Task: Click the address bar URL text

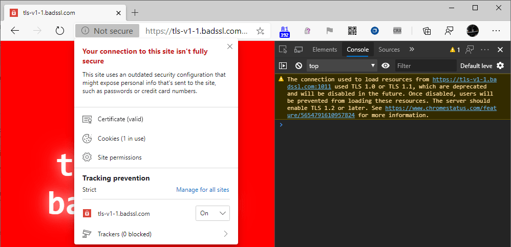Action: 197,31
